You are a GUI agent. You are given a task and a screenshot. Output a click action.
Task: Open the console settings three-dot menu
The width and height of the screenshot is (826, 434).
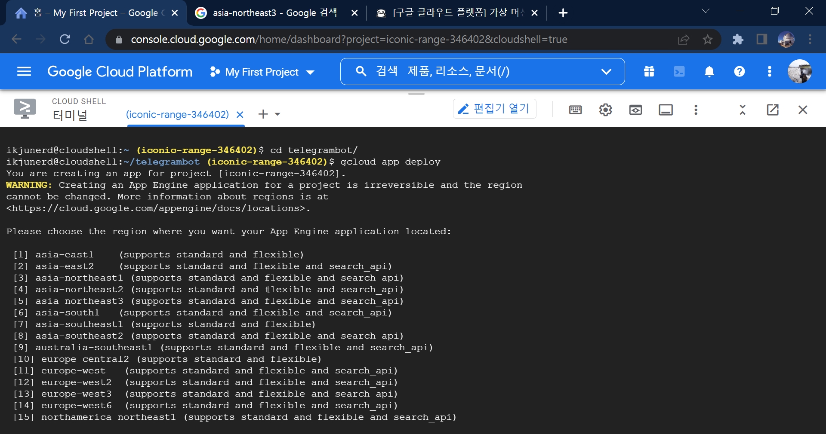770,72
